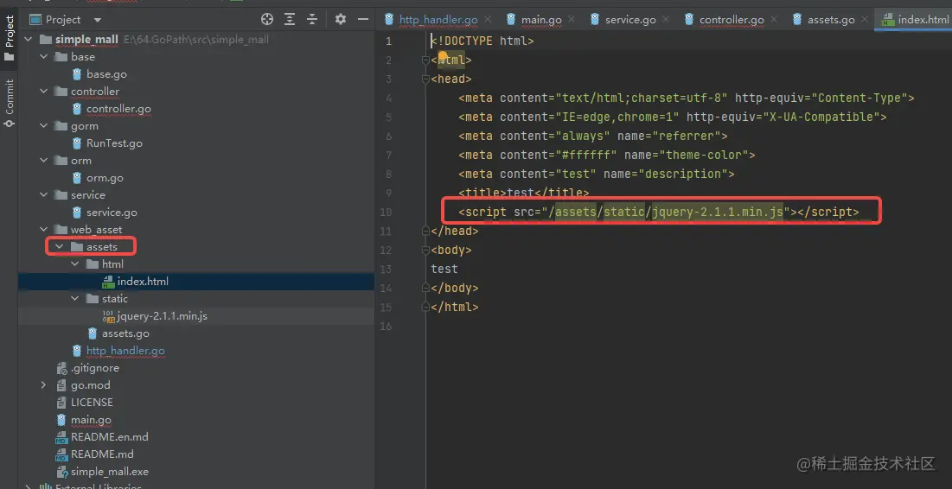Image resolution: width=952 pixels, height=489 pixels.
Task: Click line number 16 in gutter
Action: 386,327
